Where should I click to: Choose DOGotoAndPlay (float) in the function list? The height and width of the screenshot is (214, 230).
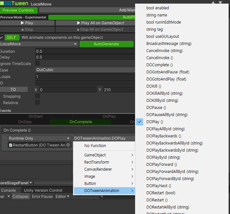coord(166,79)
